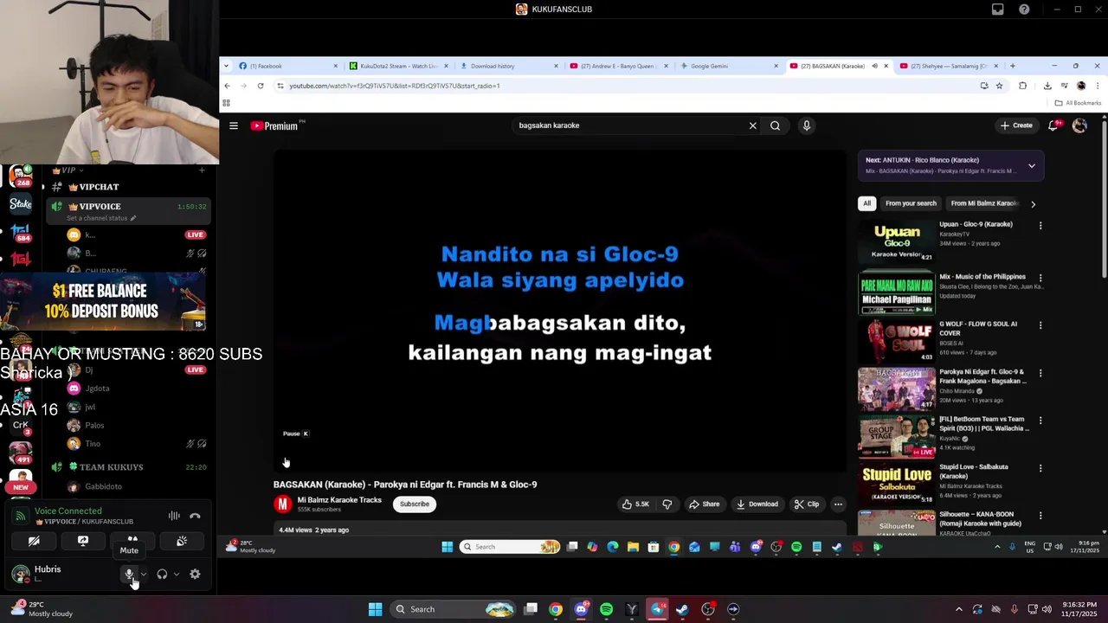Open Upuan - Gloc-9 Karaoke thumbnail
This screenshot has height=623, width=1108.
point(896,242)
